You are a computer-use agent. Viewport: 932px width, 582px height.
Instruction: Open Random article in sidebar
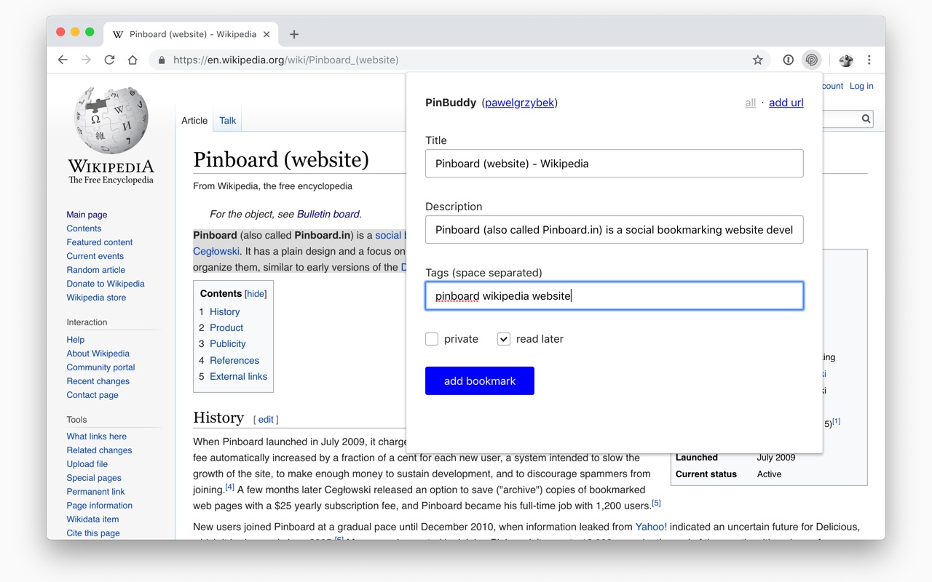click(95, 270)
